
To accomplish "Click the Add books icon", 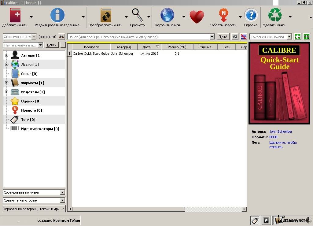I will 15,15.
